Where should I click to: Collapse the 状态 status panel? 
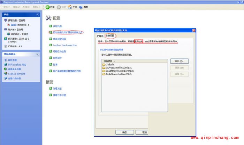click(x=38, y=15)
